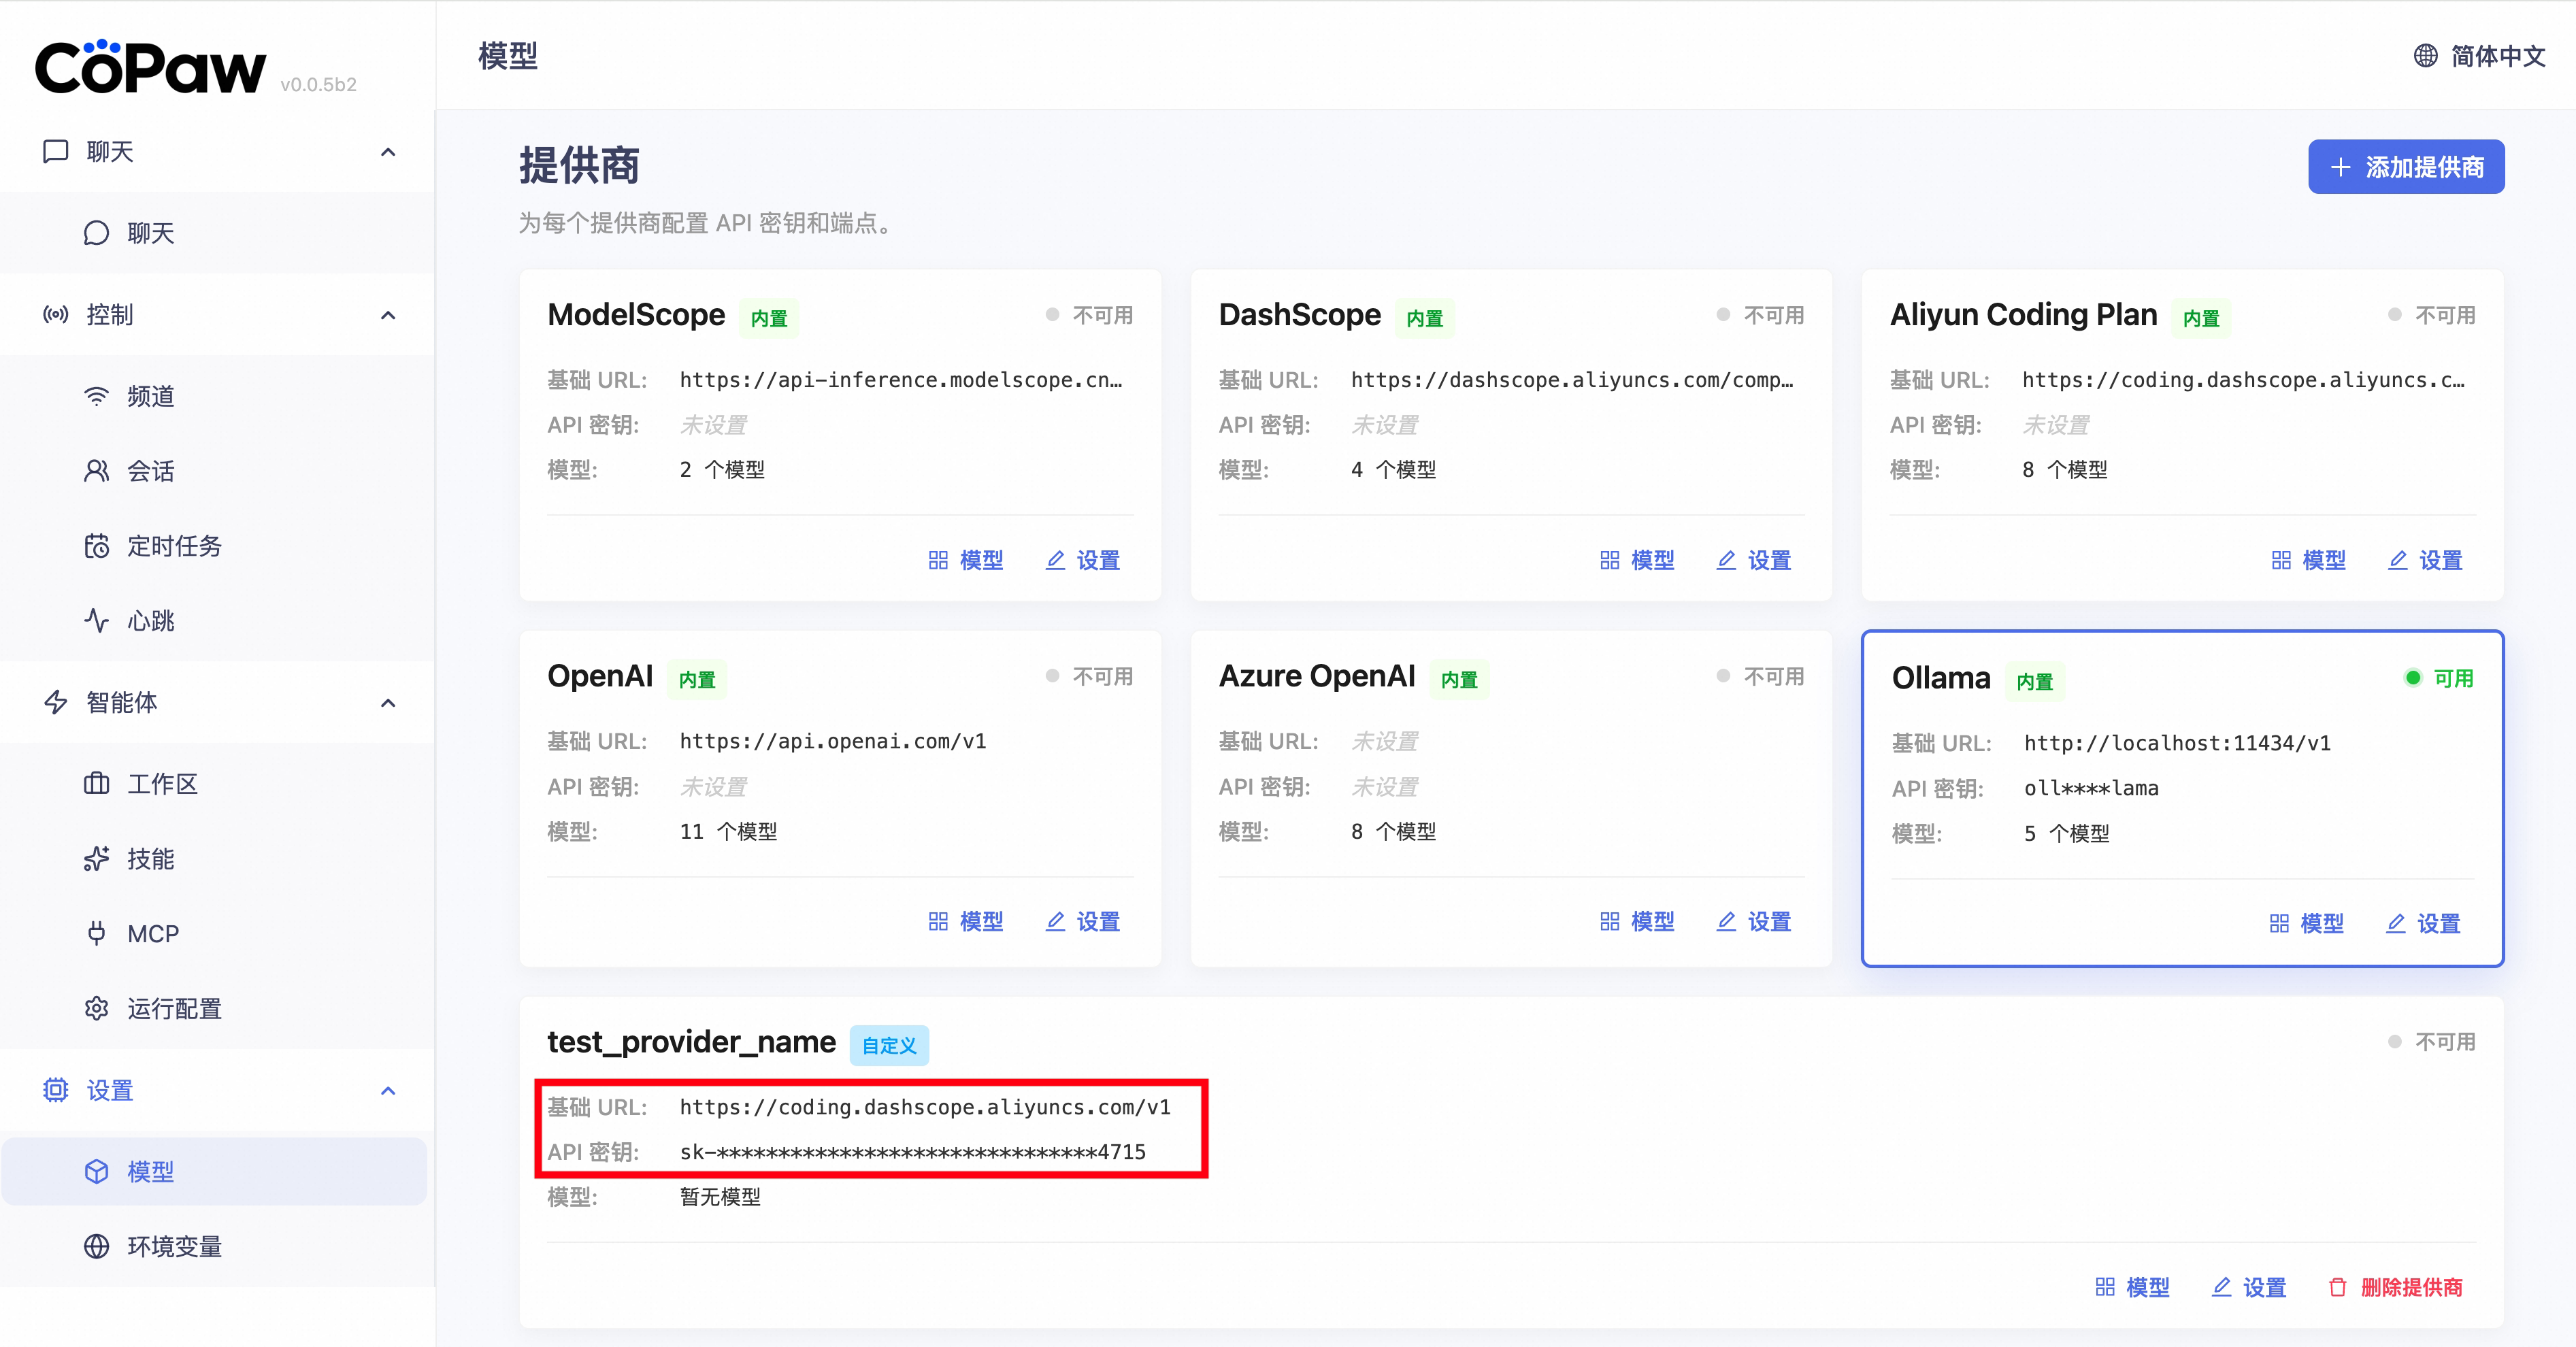
Task: Collapse the 聊天 sidebar section
Action: pos(388,152)
